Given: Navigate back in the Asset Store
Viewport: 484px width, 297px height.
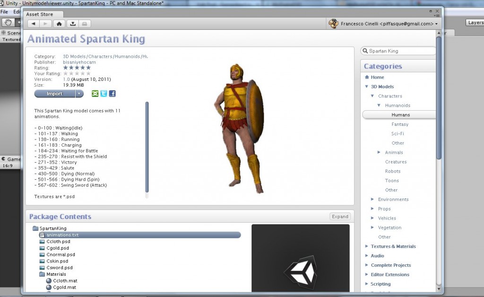Looking at the screenshot, I should tap(33, 23).
